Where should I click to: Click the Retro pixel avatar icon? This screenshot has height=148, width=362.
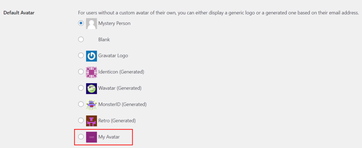92,121
